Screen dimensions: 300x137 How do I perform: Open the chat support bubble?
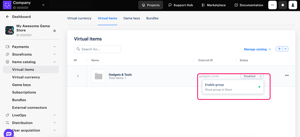[x=9, y=134]
